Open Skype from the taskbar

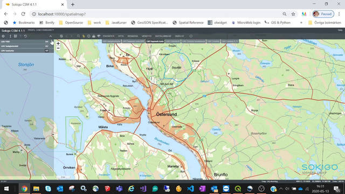(48, 189)
